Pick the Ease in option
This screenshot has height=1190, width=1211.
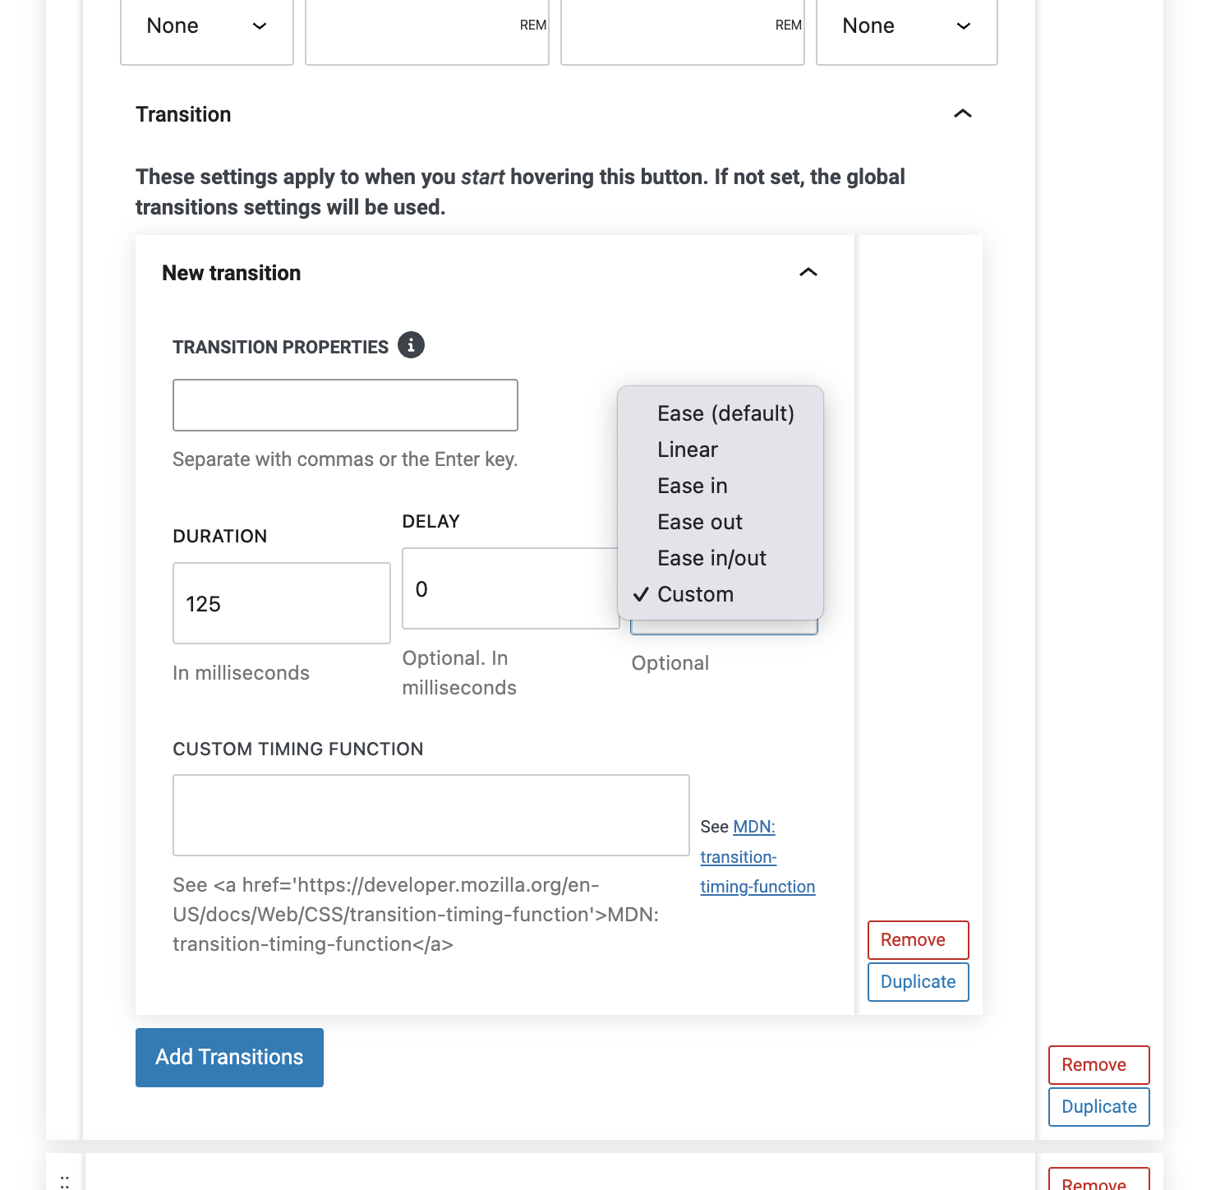692,486
